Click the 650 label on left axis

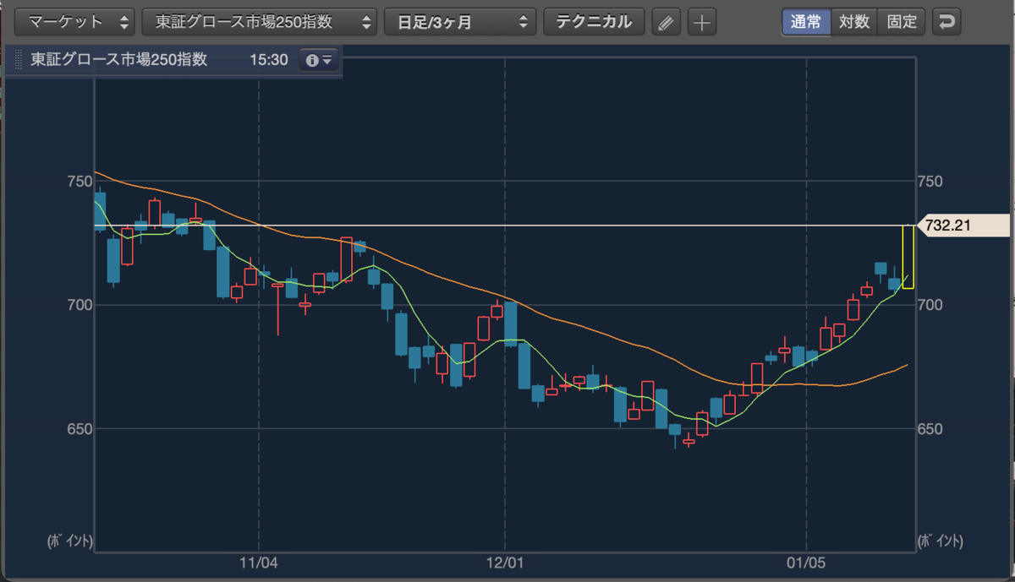(80, 428)
